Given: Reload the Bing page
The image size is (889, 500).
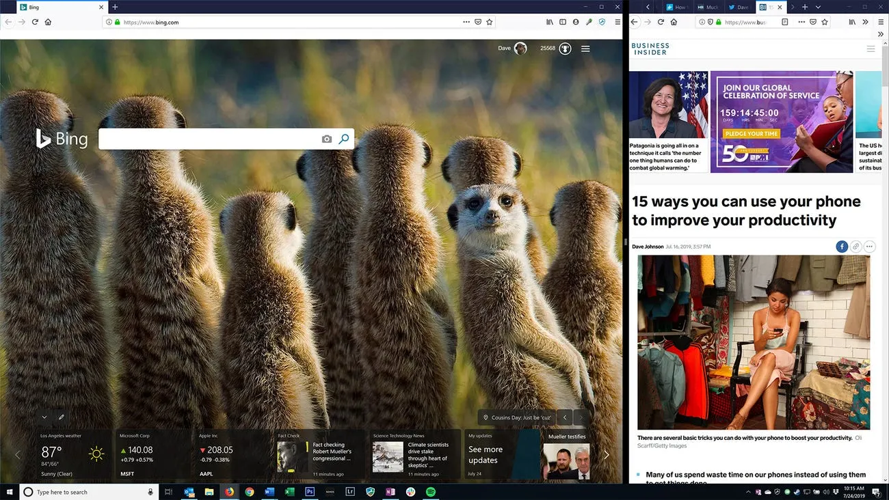Looking at the screenshot, I should (x=35, y=22).
